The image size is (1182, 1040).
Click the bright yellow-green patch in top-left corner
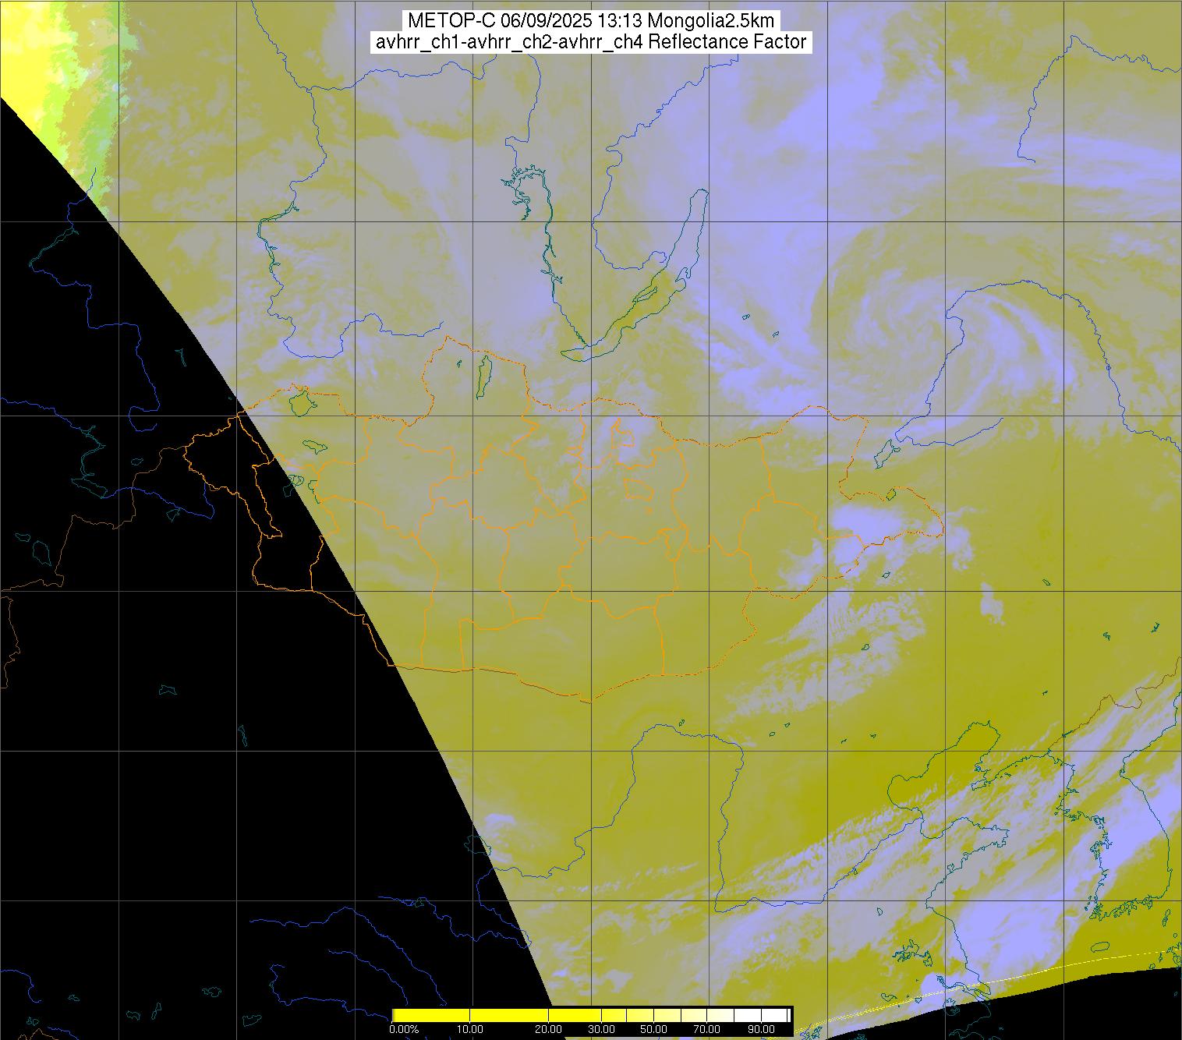tap(31, 47)
